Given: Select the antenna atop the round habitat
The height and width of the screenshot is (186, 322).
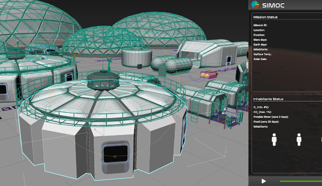Looking at the screenshot, I should 109,65.
